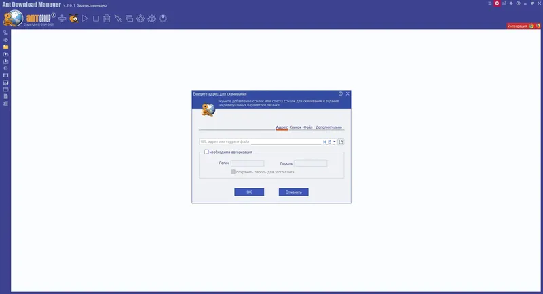This screenshot has width=543, height=294.
Task: Select the Адрес tab in dialog
Action: point(282,127)
